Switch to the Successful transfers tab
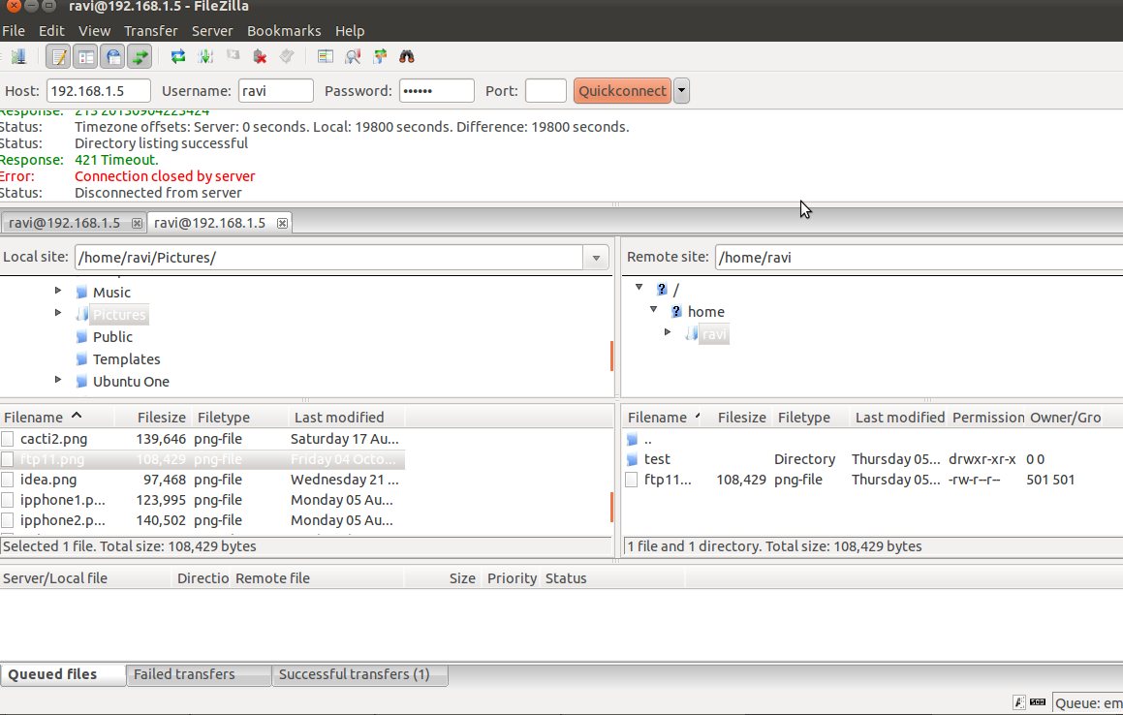 (x=359, y=674)
